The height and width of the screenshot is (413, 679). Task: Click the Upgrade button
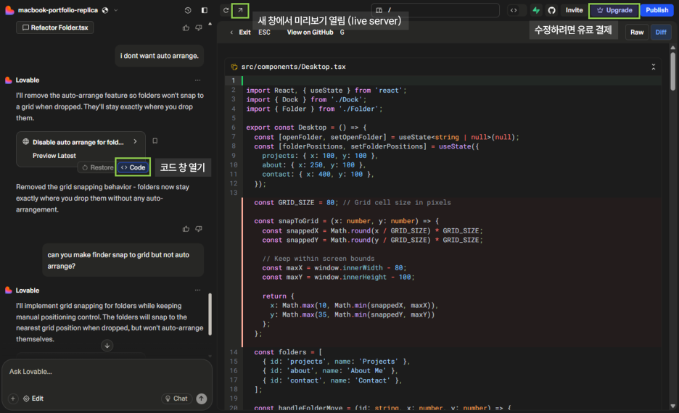click(x=614, y=10)
